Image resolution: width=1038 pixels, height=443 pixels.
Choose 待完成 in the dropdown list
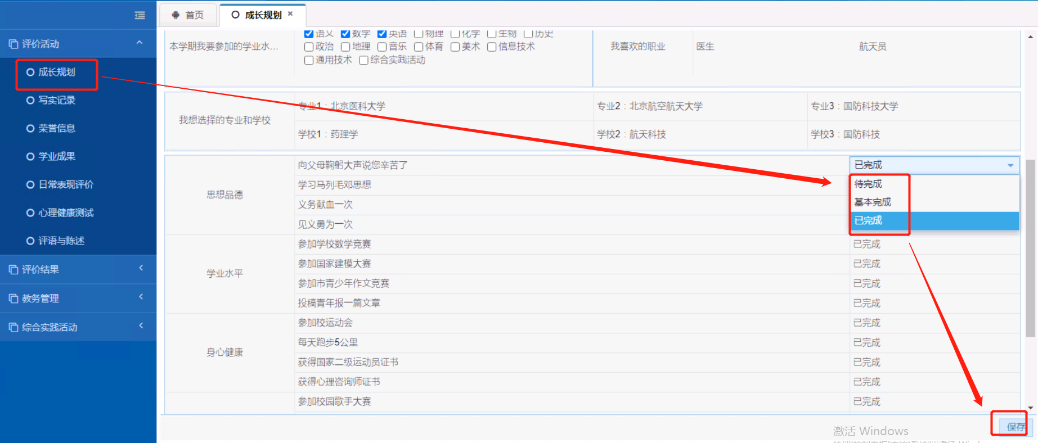tap(934, 184)
